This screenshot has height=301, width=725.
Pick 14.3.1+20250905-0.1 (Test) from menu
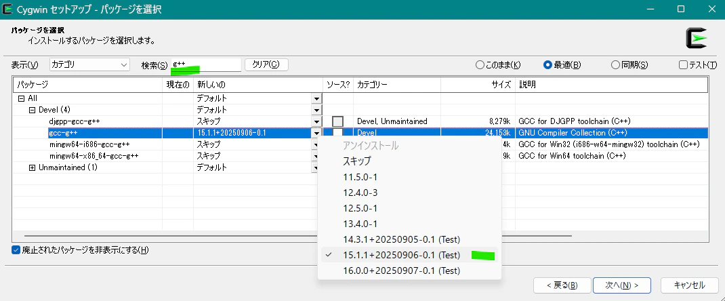409,239
